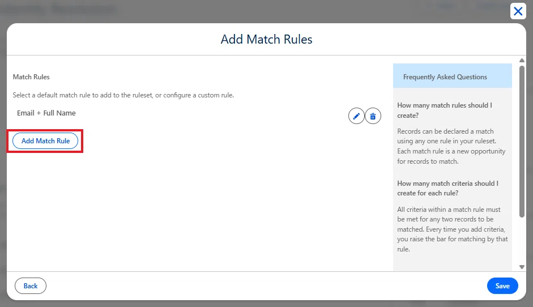Click the Add Match Rules dialog title
This screenshot has width=533, height=307.
(266, 40)
